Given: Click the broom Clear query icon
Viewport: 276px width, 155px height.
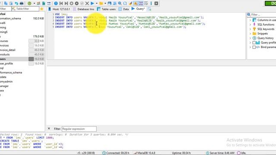Looking at the screenshot, I should coord(130,3).
